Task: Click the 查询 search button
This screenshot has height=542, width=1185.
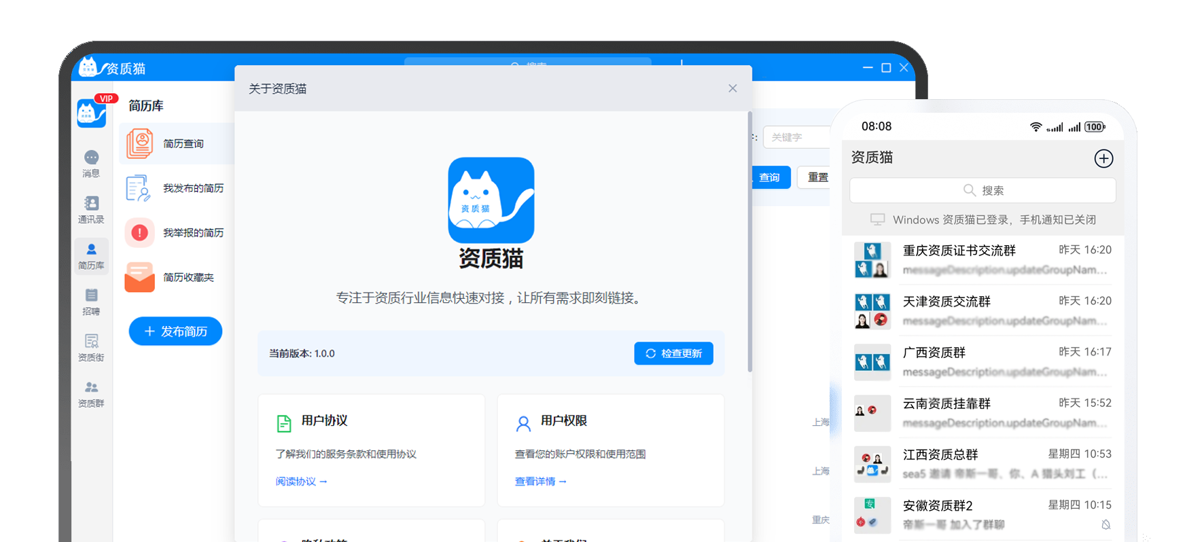Action: pos(771,177)
